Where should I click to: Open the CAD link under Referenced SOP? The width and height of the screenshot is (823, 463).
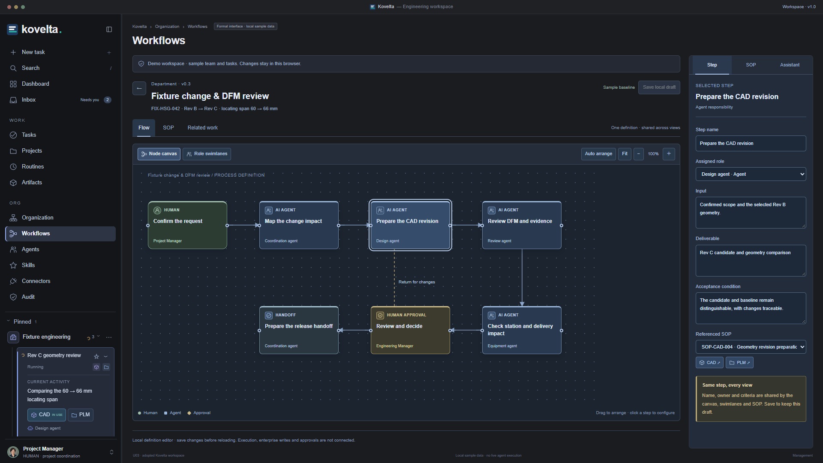point(709,363)
